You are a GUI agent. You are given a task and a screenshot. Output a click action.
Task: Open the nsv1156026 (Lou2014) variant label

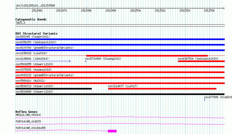[x=31, y=53]
